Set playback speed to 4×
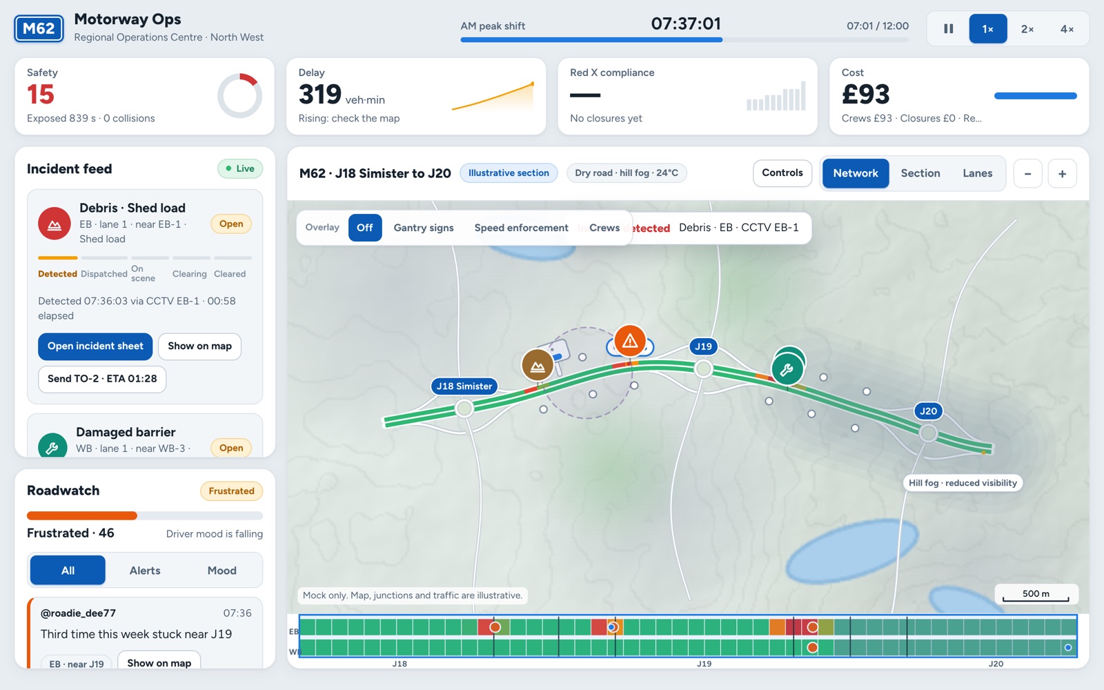The image size is (1104, 690). click(1067, 29)
